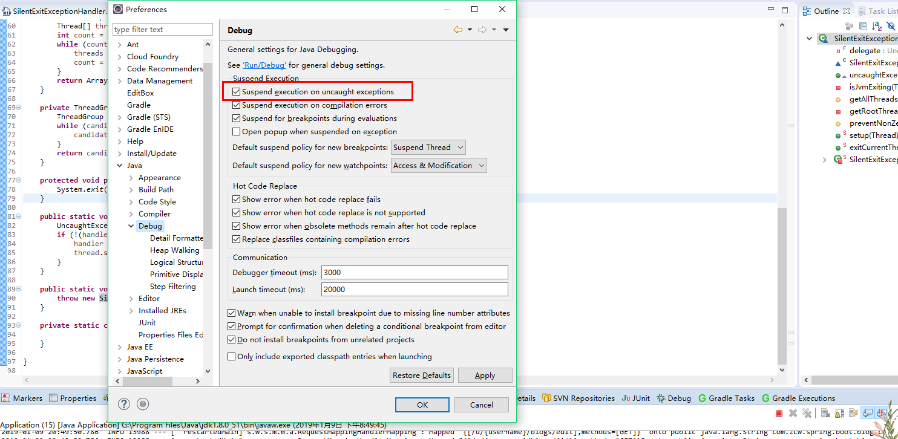The width and height of the screenshot is (898, 439).
Task: Select the Clear Console icon
Action: pos(825,413)
